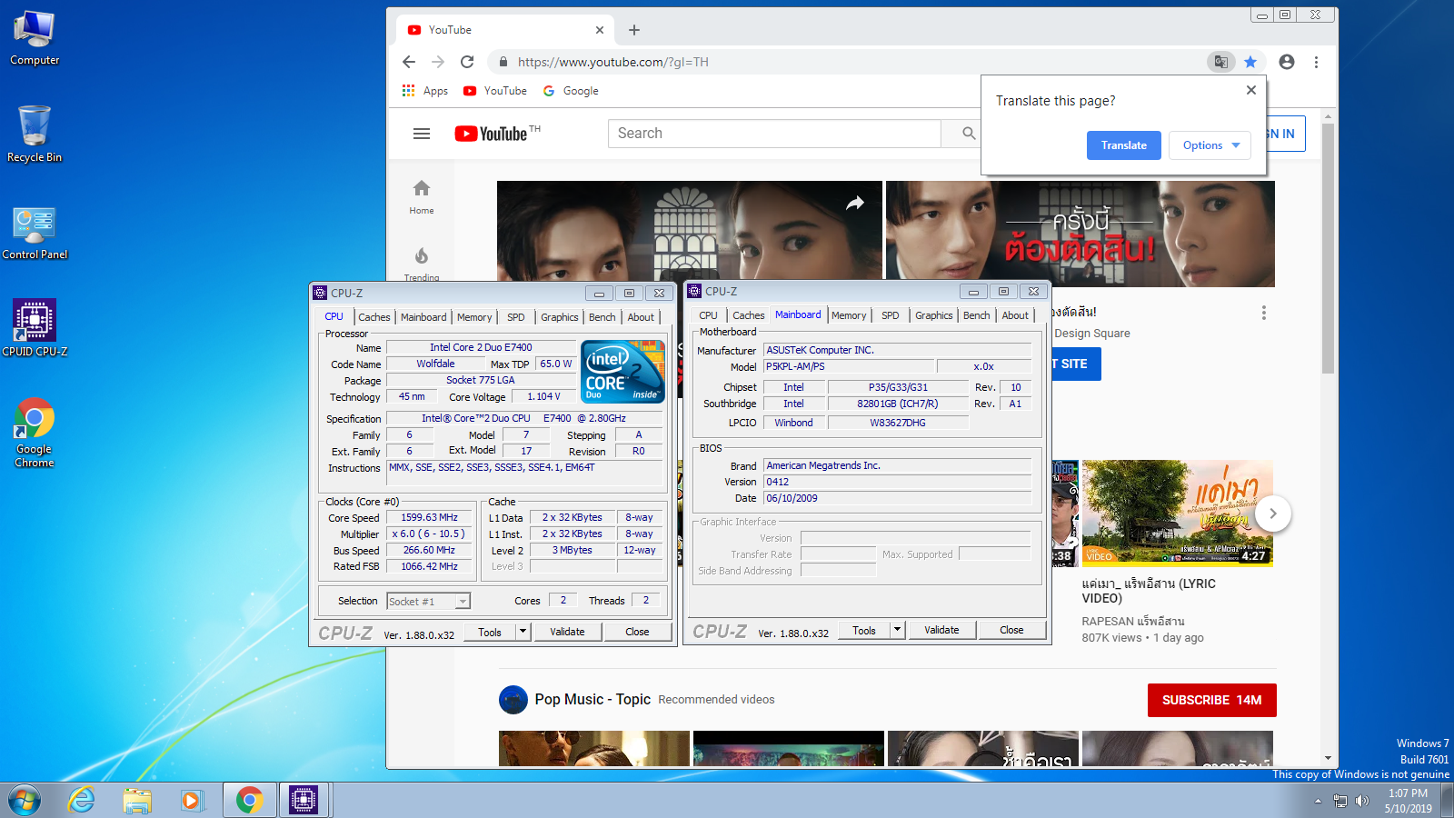Launch Google Chrome from the desktop shortcut
Viewport: 1454px width, 818px height.
[35, 433]
